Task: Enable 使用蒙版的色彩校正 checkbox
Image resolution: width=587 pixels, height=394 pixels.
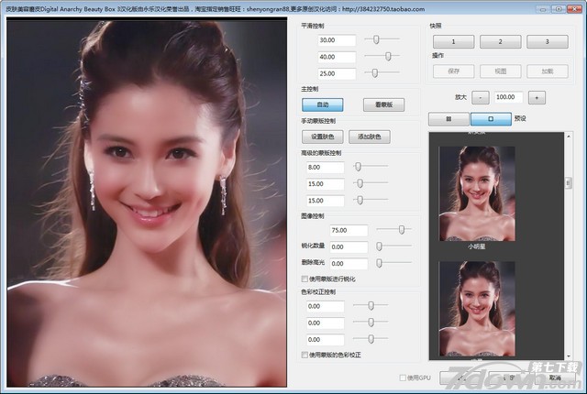Action: point(305,355)
